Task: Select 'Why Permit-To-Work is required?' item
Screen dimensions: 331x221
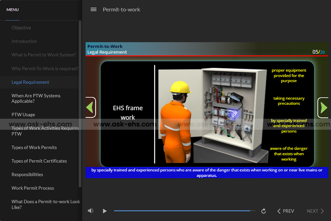Action: click(x=45, y=69)
